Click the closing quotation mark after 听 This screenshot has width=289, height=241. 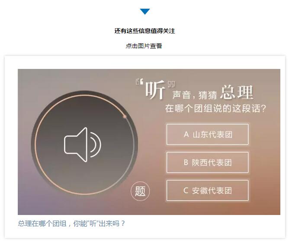coord(171,85)
